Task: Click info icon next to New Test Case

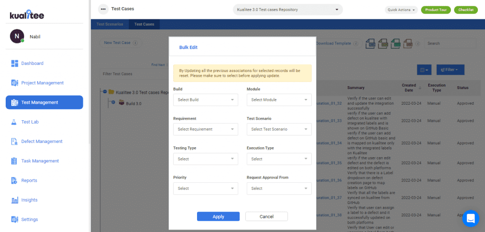Action: (x=135, y=43)
